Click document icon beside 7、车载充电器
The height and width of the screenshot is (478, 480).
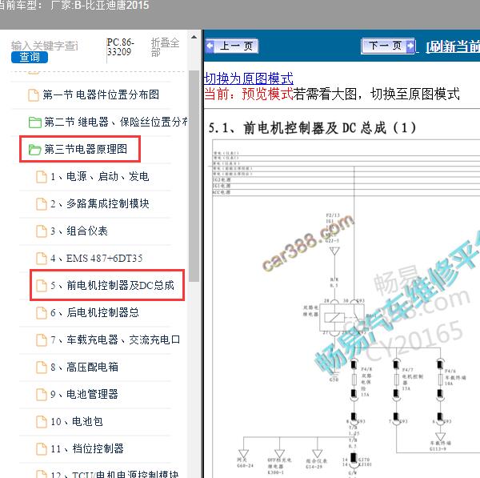[x=42, y=340]
